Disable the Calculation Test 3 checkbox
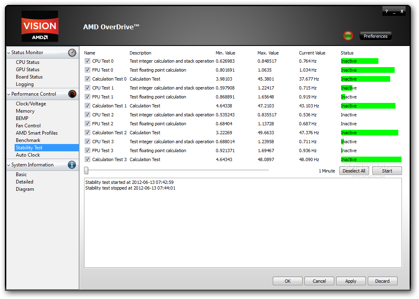The image size is (419, 299). click(87, 159)
